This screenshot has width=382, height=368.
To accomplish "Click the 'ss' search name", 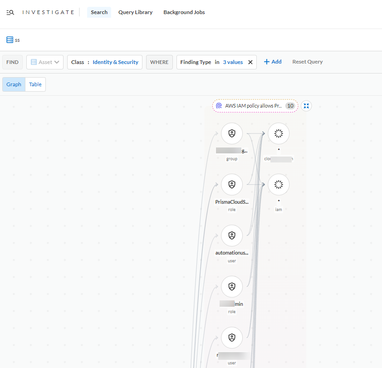I will click(x=17, y=40).
